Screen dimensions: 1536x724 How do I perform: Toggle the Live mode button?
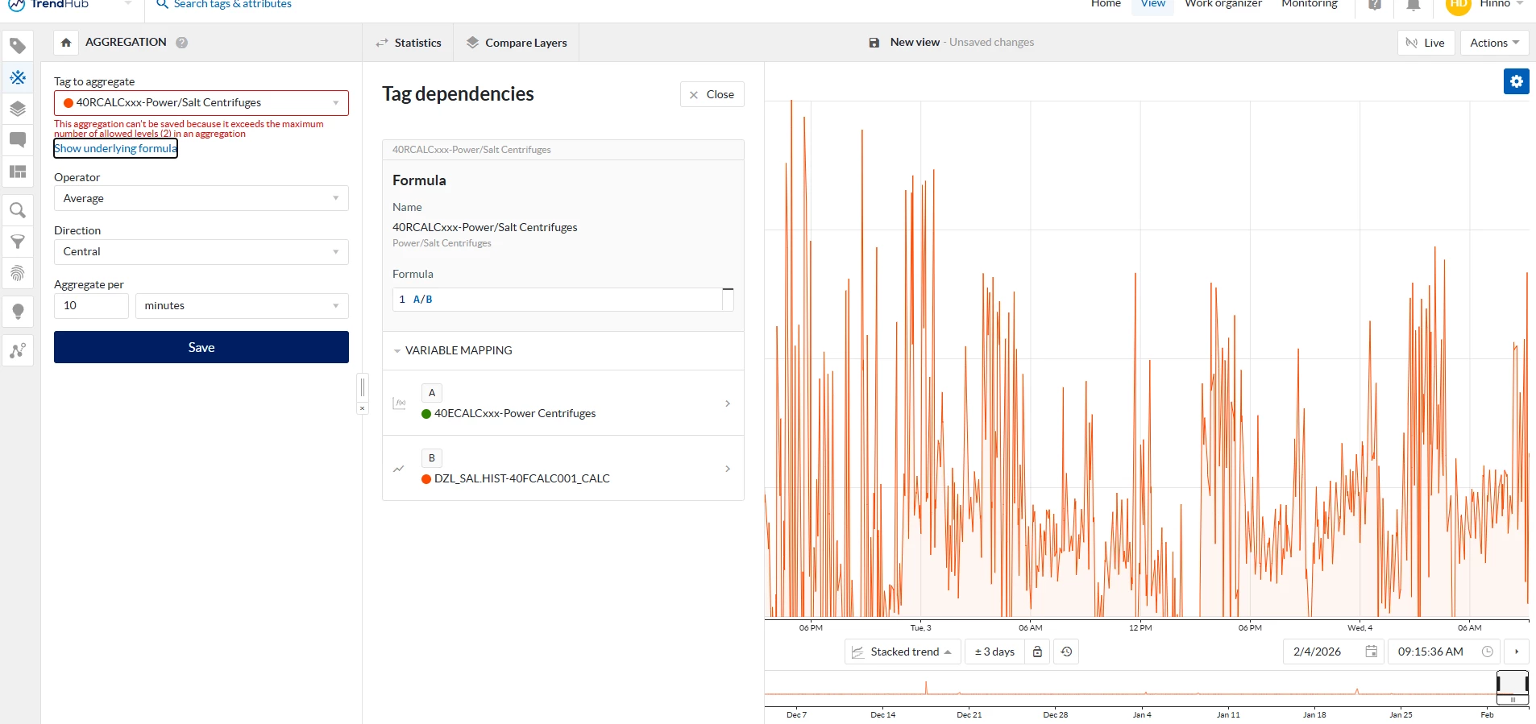(x=1426, y=43)
